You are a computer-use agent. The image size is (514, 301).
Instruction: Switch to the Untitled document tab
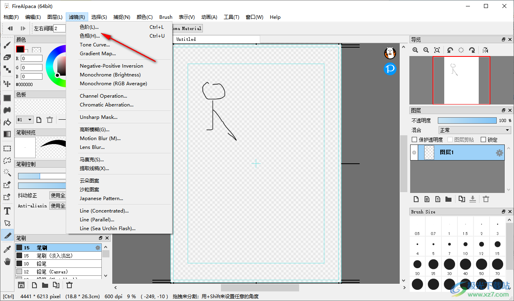217,39
